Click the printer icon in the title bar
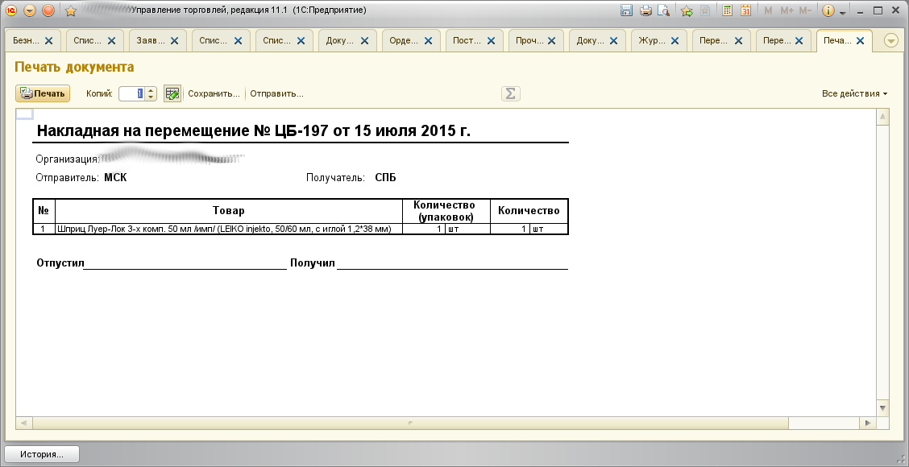Screen dimensions: 909x467 tap(645, 10)
